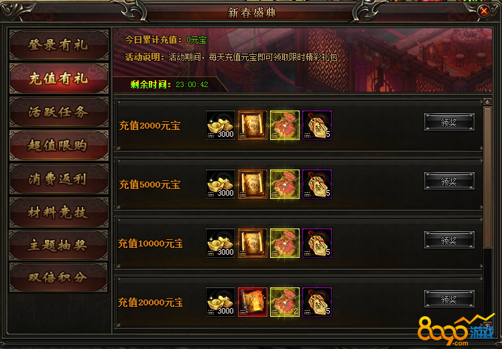
Task: Switch to the 双倍积分 tab
Action: [x=59, y=277]
